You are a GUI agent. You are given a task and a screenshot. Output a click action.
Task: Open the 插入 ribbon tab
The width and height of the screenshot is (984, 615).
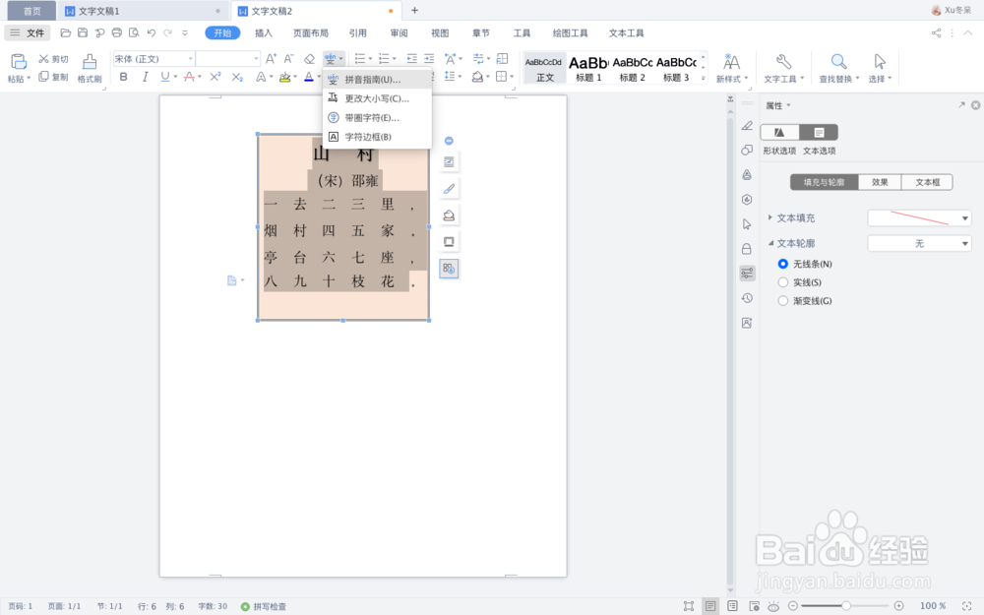click(x=264, y=33)
